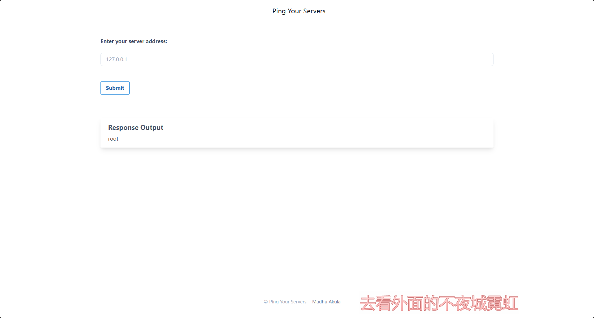
Task: Open the Madhu Akula footer link
Action: tap(326, 302)
